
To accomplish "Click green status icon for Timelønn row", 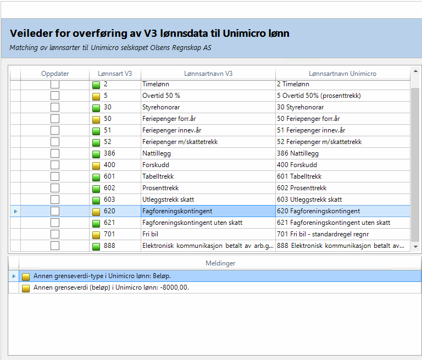I will [x=96, y=85].
